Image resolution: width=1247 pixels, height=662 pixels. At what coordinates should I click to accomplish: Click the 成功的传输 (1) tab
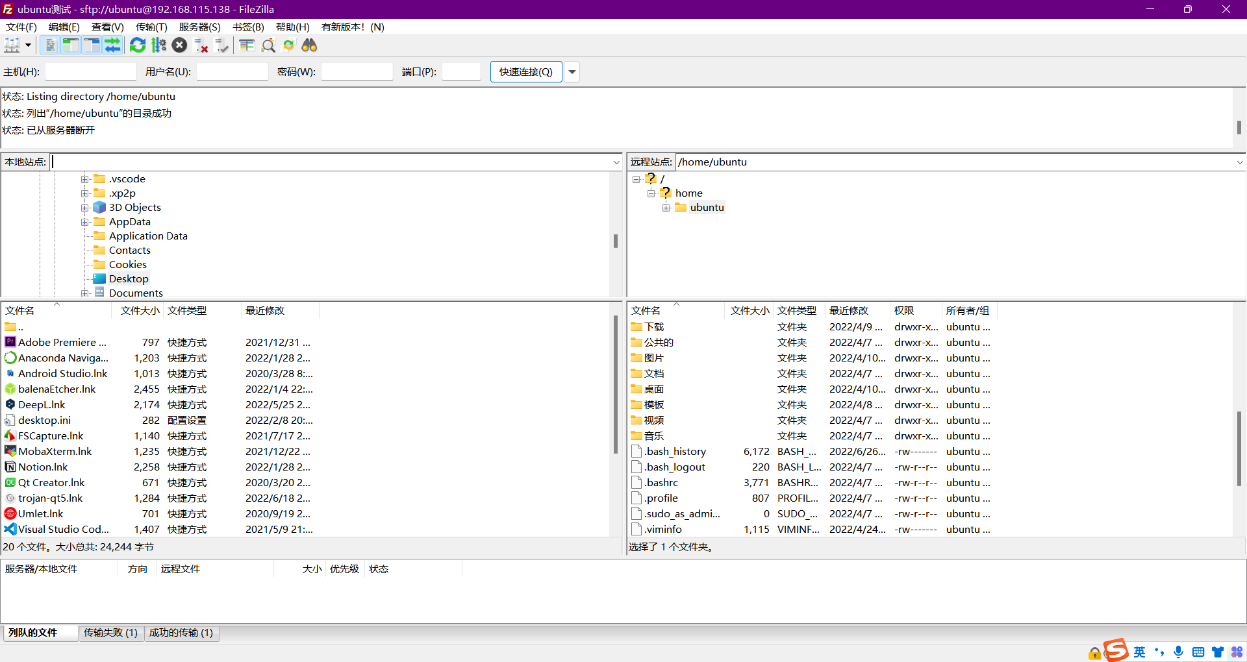tap(181, 633)
